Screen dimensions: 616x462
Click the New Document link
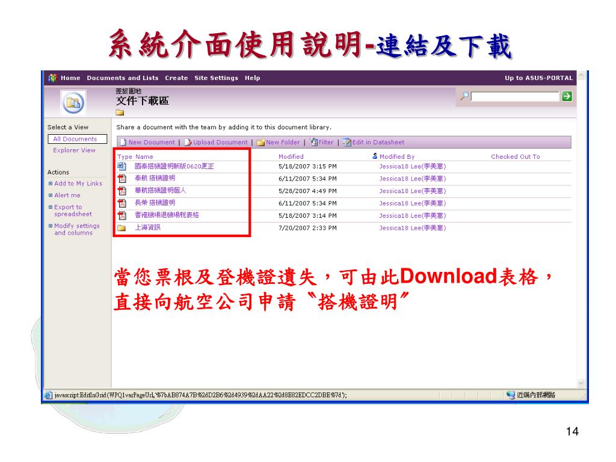pyautogui.click(x=152, y=142)
